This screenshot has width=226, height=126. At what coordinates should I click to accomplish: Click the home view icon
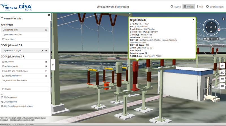[x=222, y=66]
